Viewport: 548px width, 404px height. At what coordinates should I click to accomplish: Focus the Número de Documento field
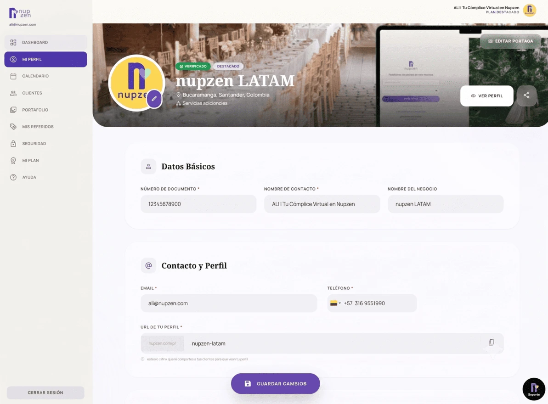click(x=198, y=204)
